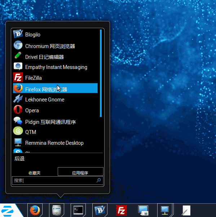
Task: Click into the 搜索 search field
Action: (x=58, y=181)
